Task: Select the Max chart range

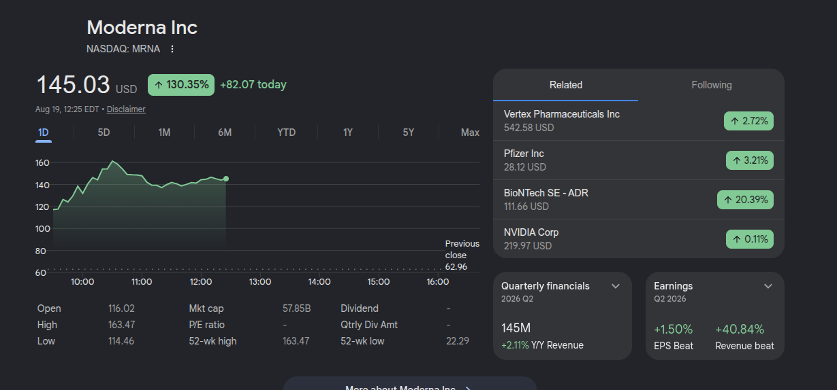Action: (470, 132)
